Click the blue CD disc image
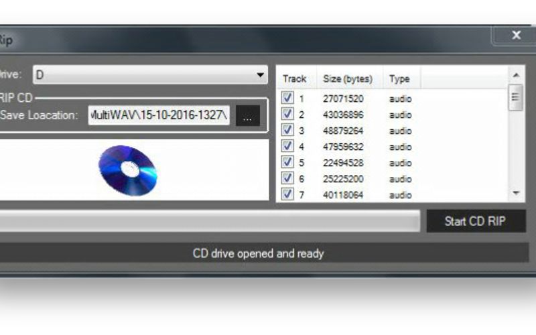 [128, 170]
